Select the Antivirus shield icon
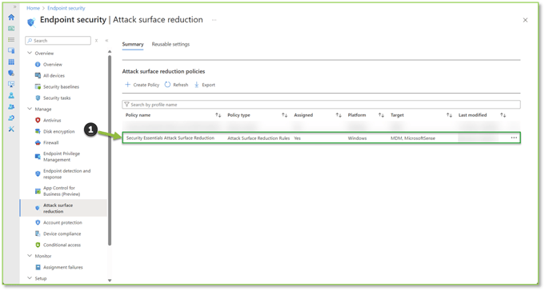This screenshot has height=291, width=545. tap(38, 120)
